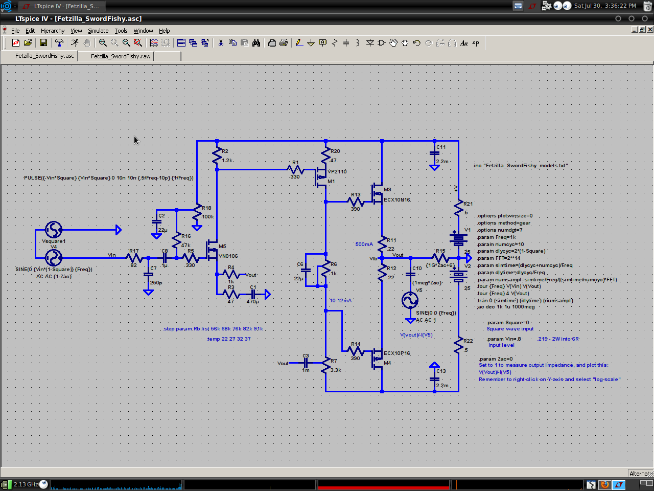Viewport: 654px width, 491px height.
Task: Click the desktop launcher icon in top-left corner
Action: pyautogui.click(x=6, y=6)
